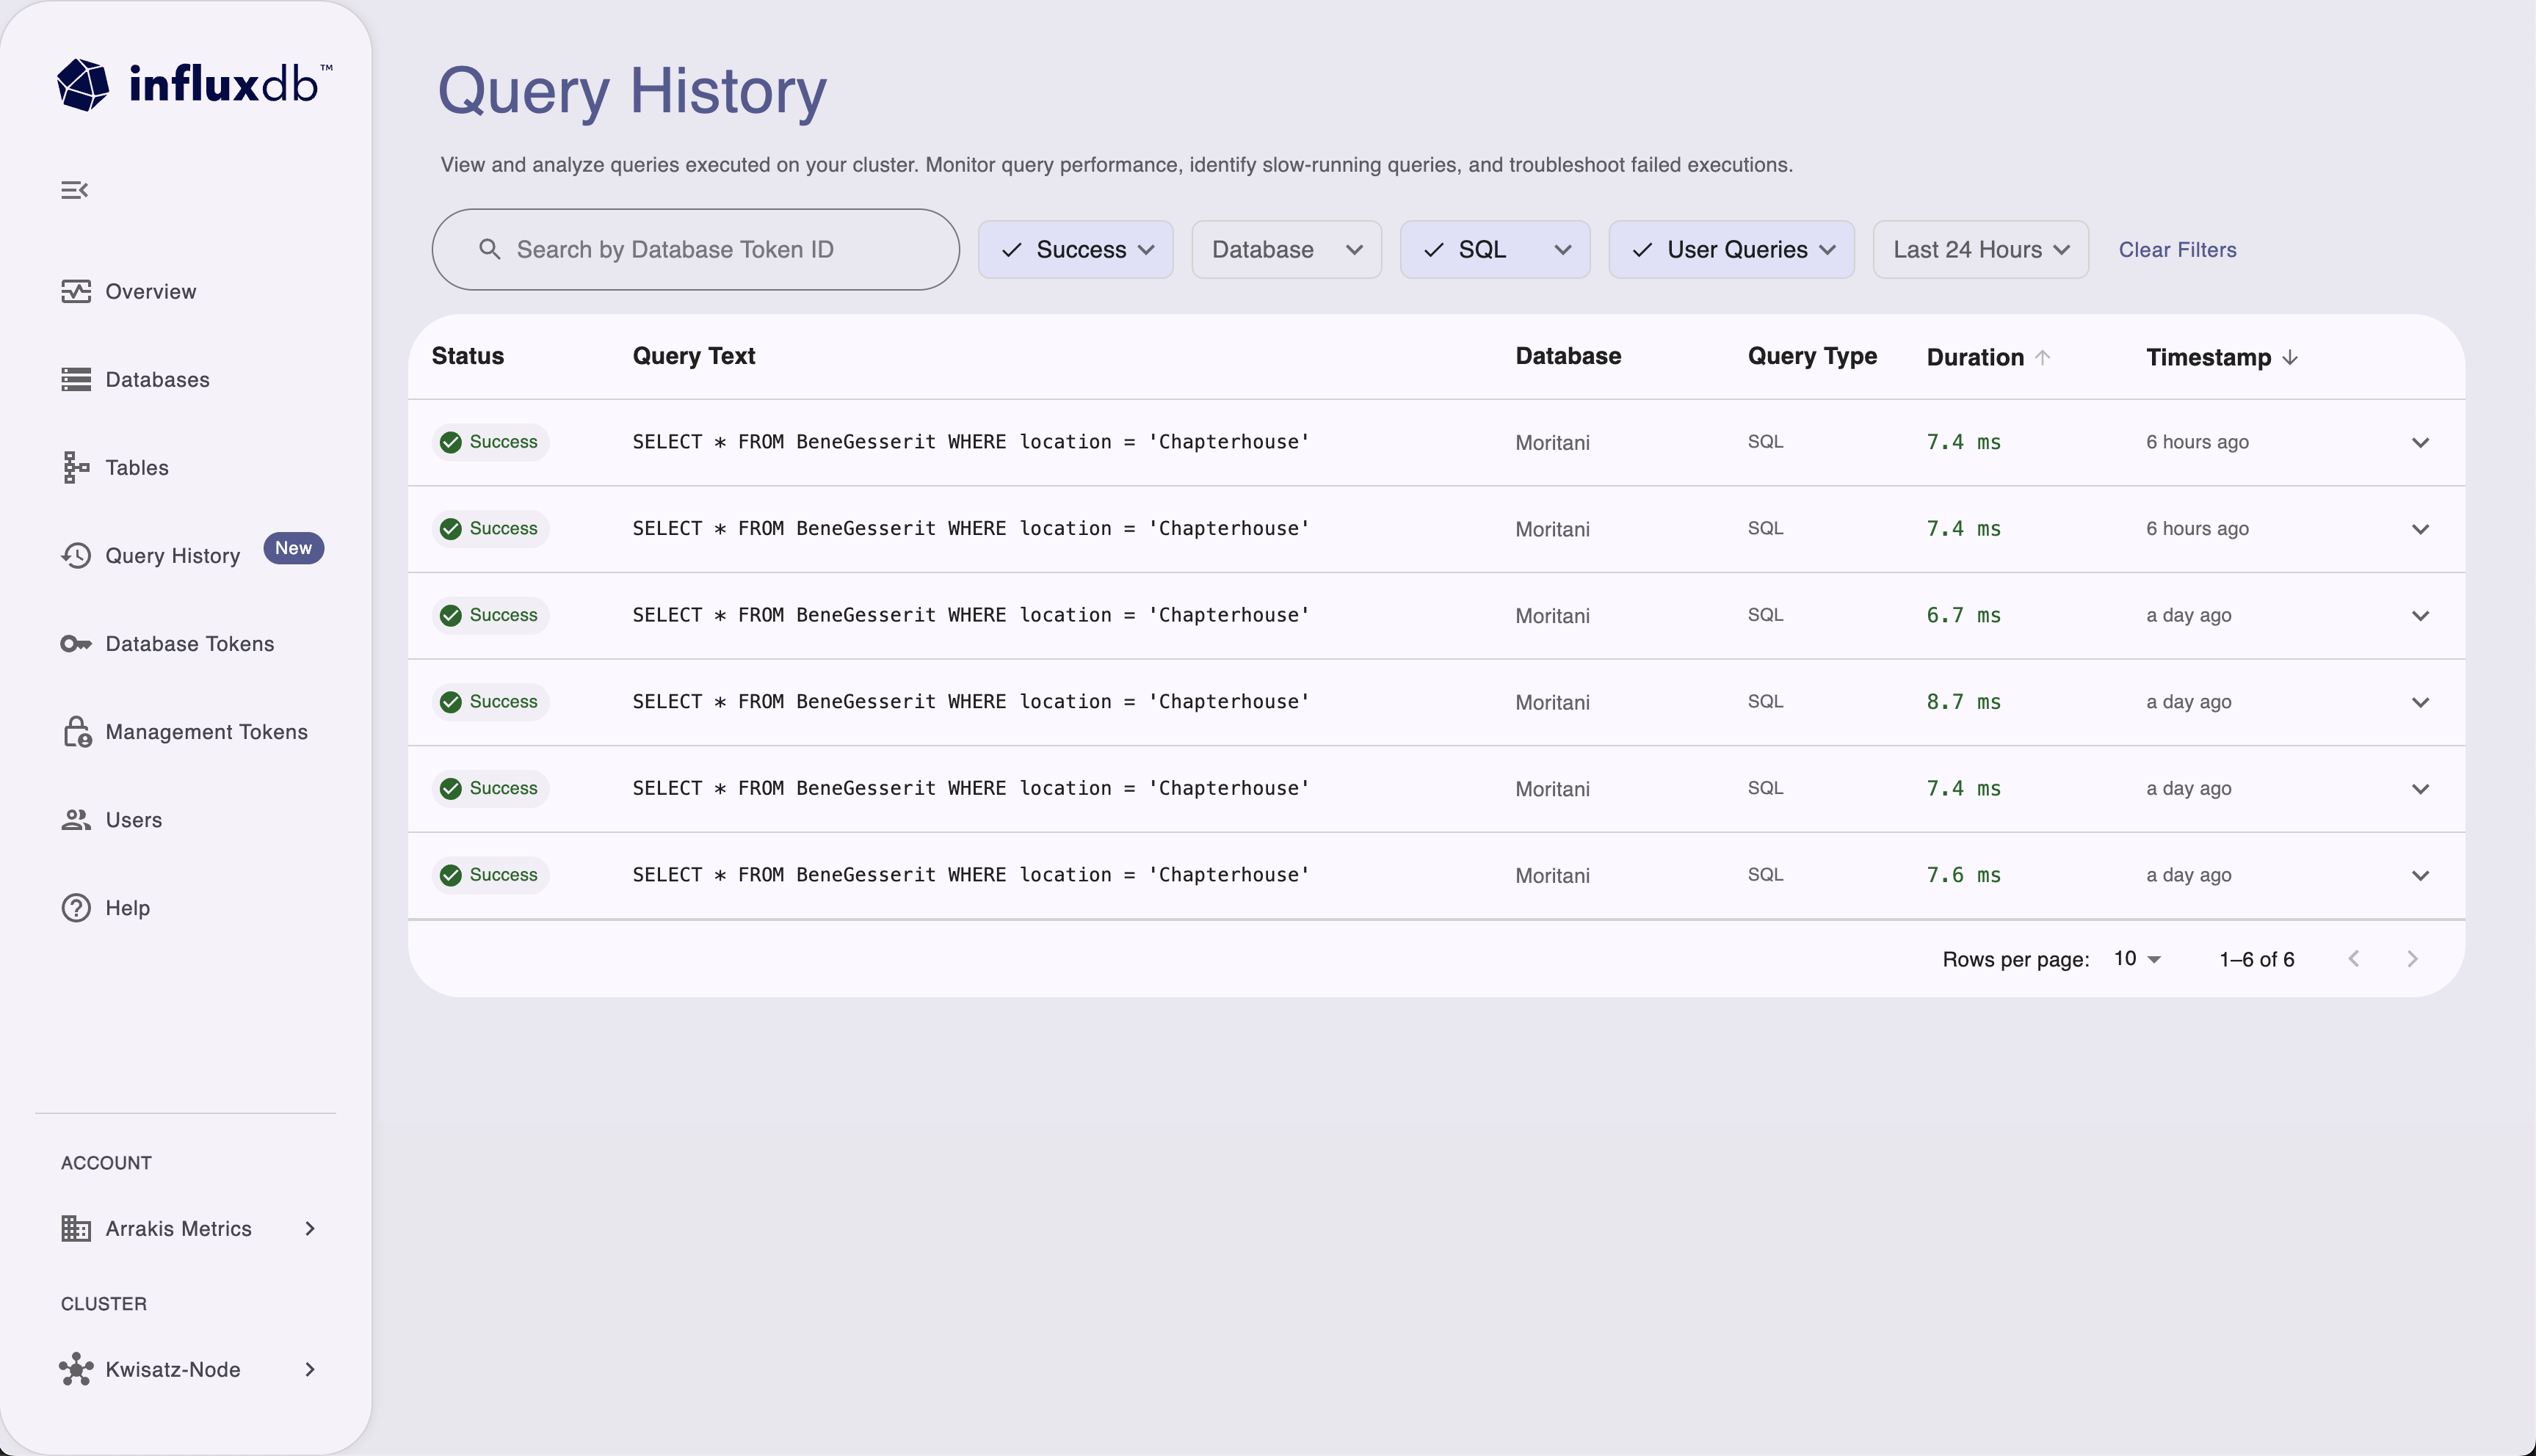Viewport: 2536px width, 1456px height.
Task: Open the Users section
Action: (x=133, y=820)
